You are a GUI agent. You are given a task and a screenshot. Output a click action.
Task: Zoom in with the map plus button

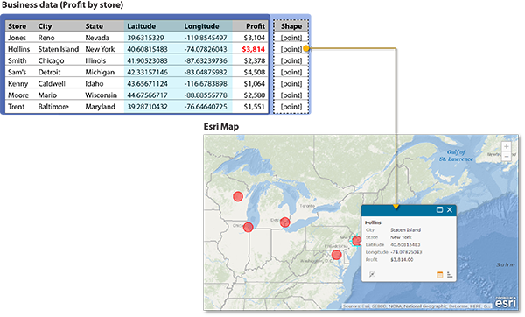pos(507,146)
